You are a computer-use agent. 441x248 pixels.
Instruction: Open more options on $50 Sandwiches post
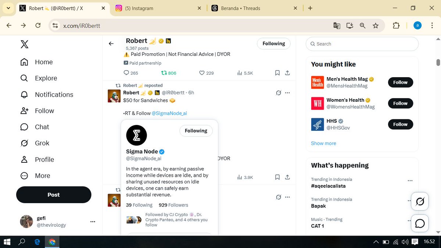pyautogui.click(x=287, y=93)
